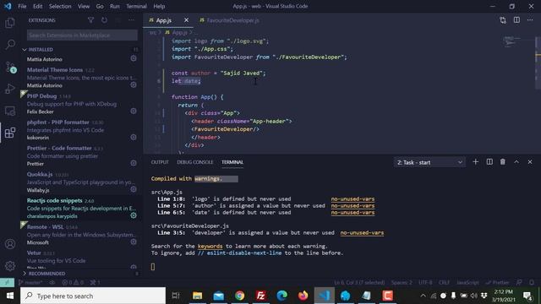Click the master branch in status bar
541x304 pixels.
pyautogui.click(x=30, y=282)
